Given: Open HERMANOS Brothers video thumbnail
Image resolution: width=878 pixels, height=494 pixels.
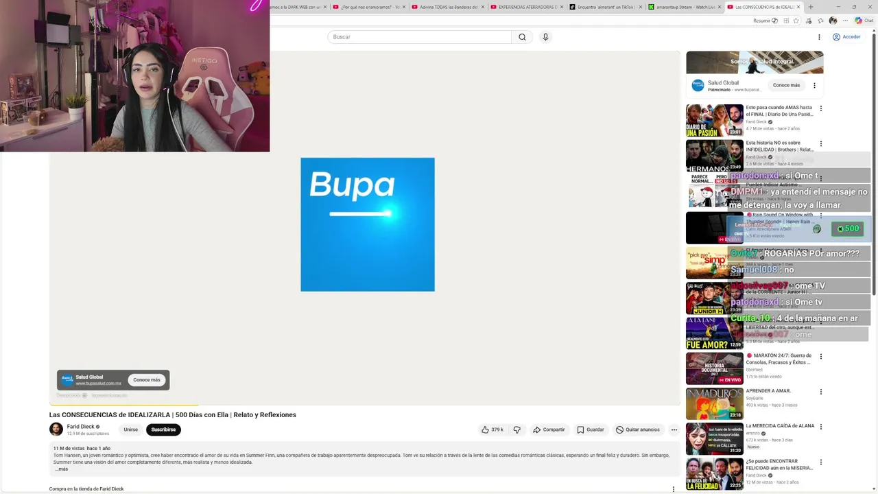Looking at the screenshot, I should 715,156.
